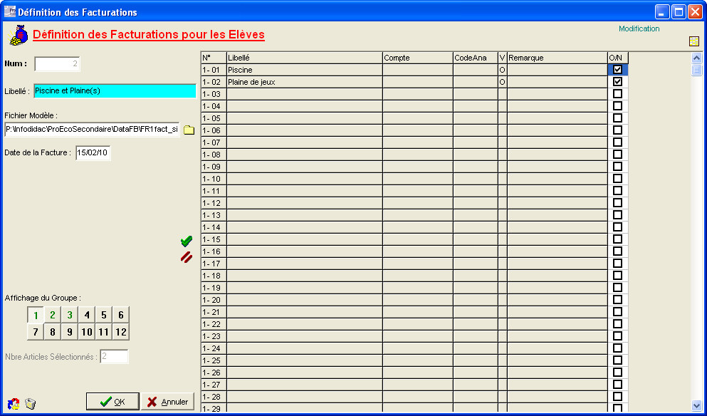
Task: Show group 3 articles
Action: click(70, 315)
